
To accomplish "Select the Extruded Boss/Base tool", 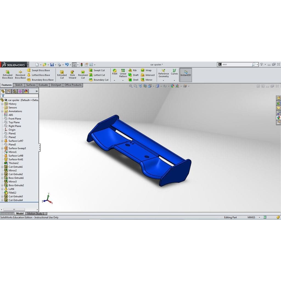I will pyautogui.click(x=7, y=75).
